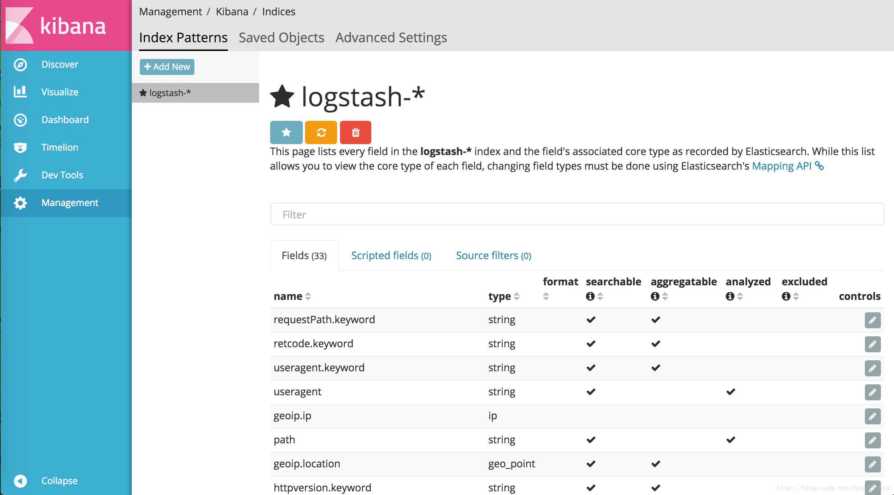Click the large logstash-* heading
Image resolution: width=894 pixels, height=495 pixels.
363,97
